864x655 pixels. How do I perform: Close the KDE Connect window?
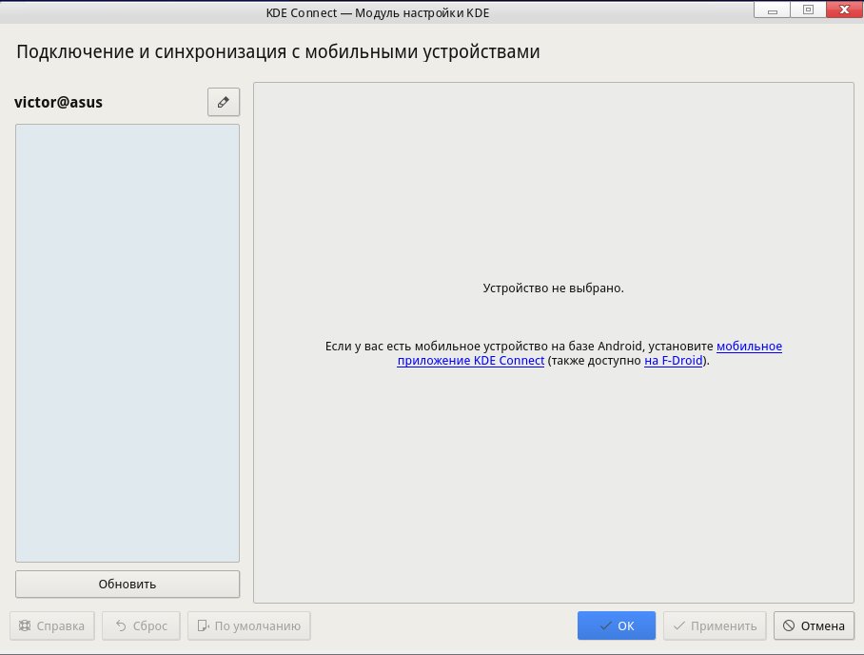[844, 10]
